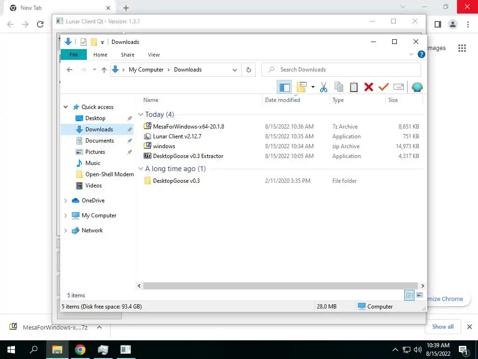Viewport: 478px width, 359px height.
Task: Click the Chrome profile avatar icon
Action: click(453, 24)
